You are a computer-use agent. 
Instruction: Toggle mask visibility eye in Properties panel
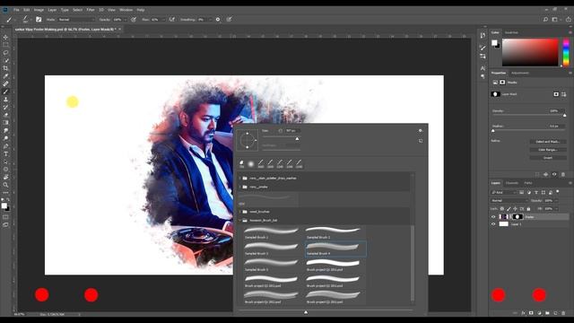[554, 175]
